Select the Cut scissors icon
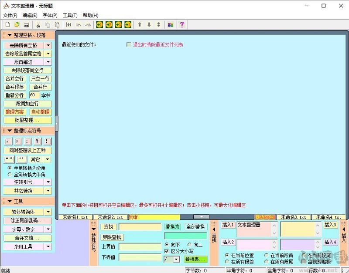 click(39, 25)
